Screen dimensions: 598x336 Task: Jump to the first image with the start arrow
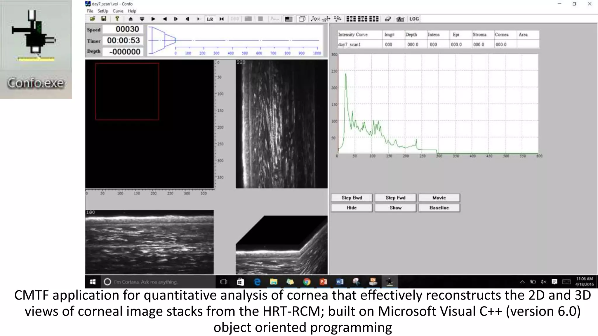click(x=199, y=19)
